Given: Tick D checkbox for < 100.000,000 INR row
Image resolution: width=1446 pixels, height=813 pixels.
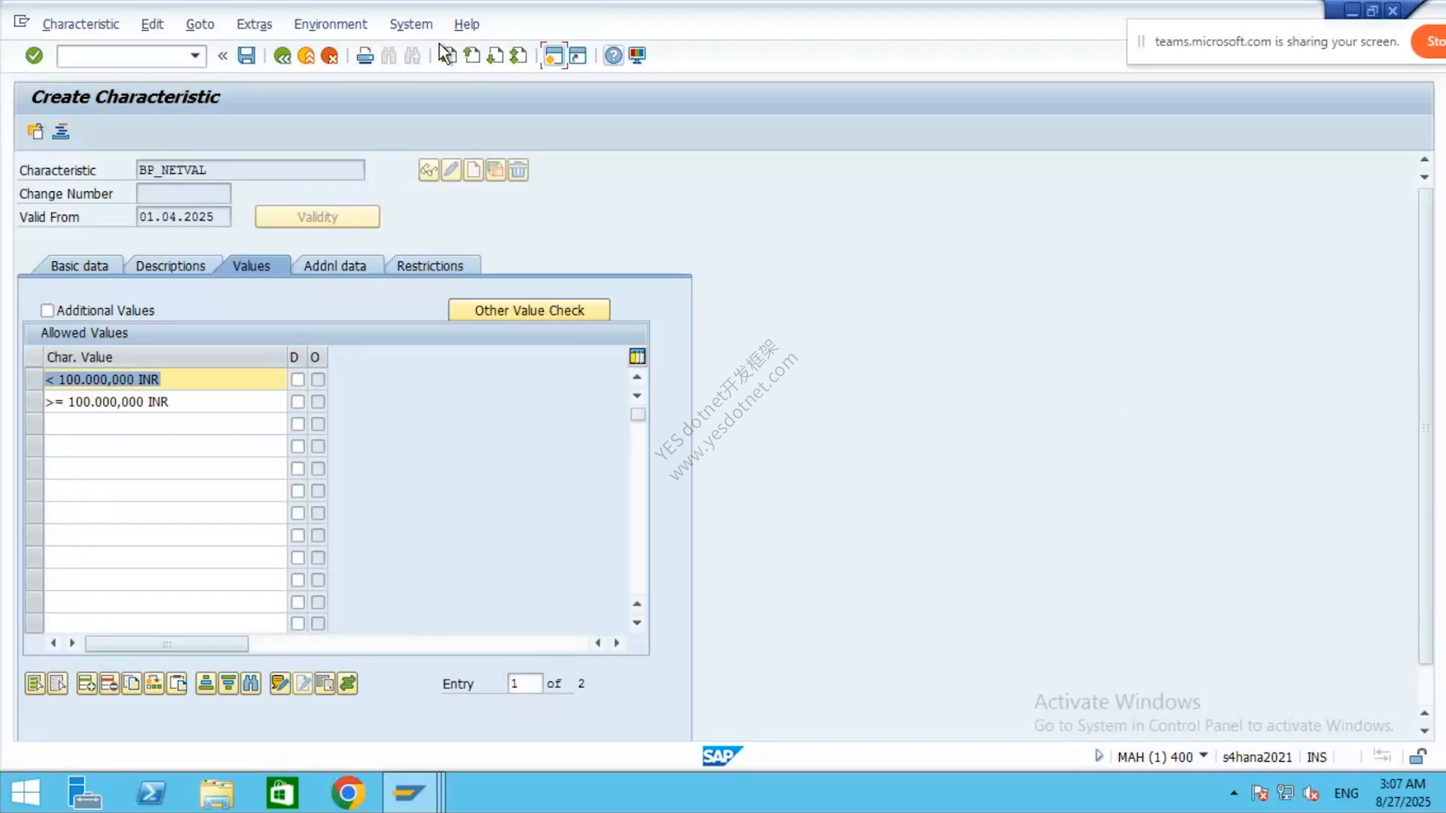Looking at the screenshot, I should click(x=297, y=379).
